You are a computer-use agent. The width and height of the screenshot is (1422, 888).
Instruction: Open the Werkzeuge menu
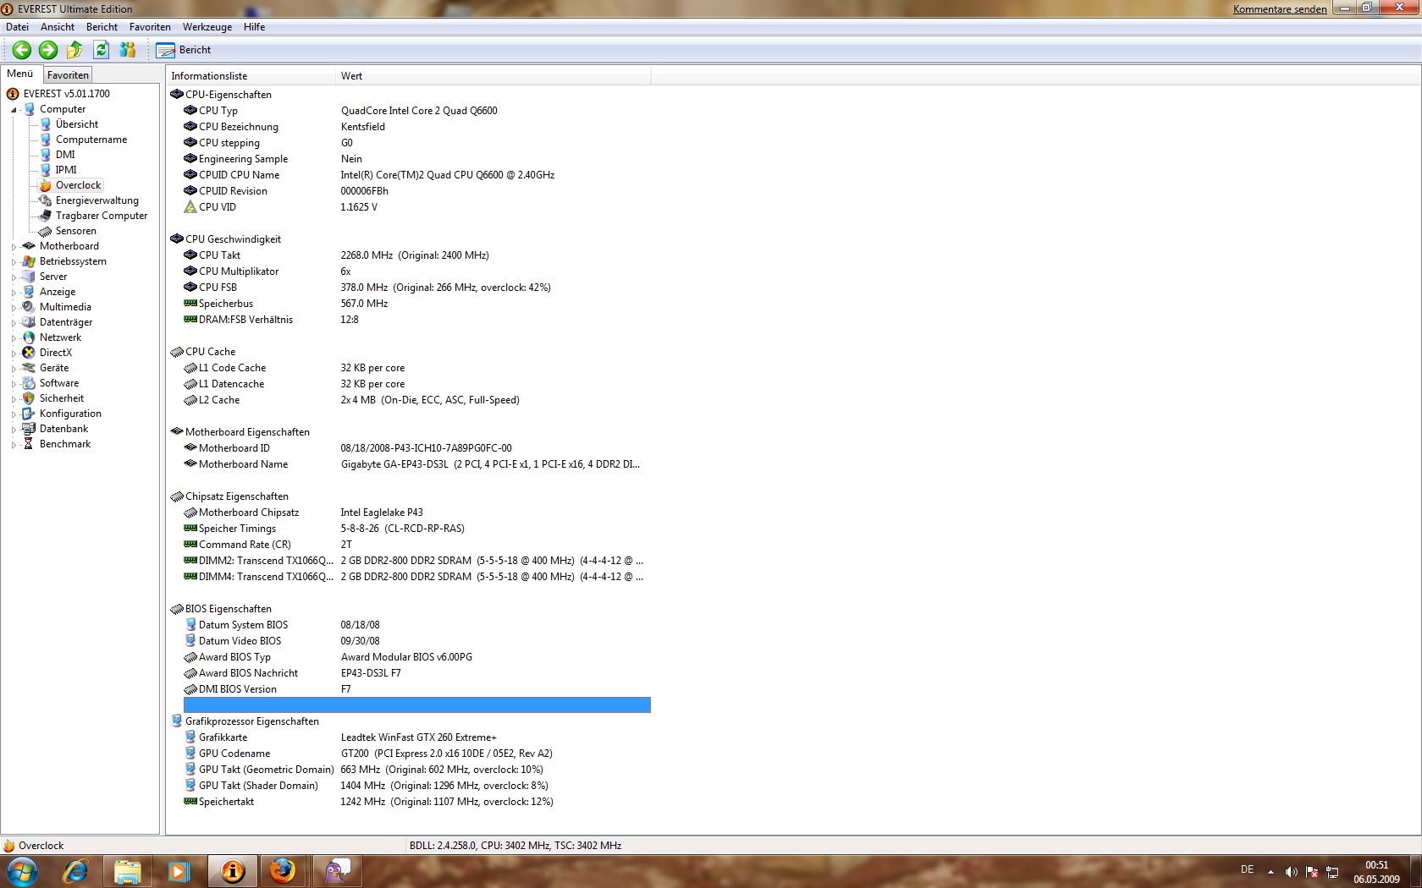tap(207, 27)
